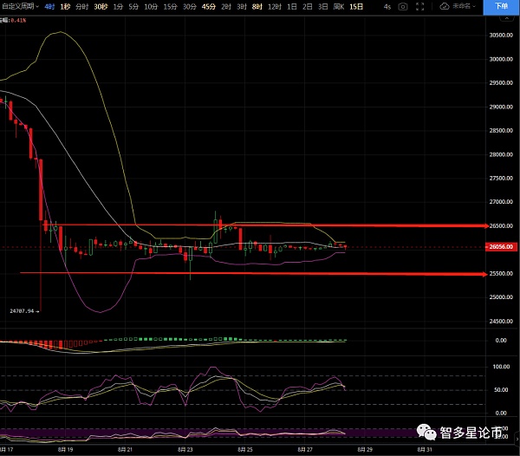Select the 1秒 interval
520x456 pixels.
coord(64,6)
